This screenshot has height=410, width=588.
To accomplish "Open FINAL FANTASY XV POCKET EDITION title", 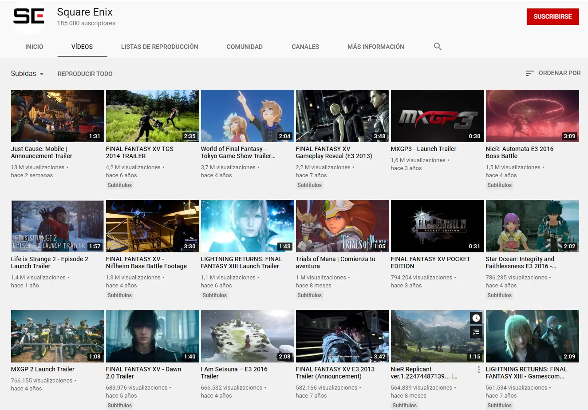I will (430, 263).
